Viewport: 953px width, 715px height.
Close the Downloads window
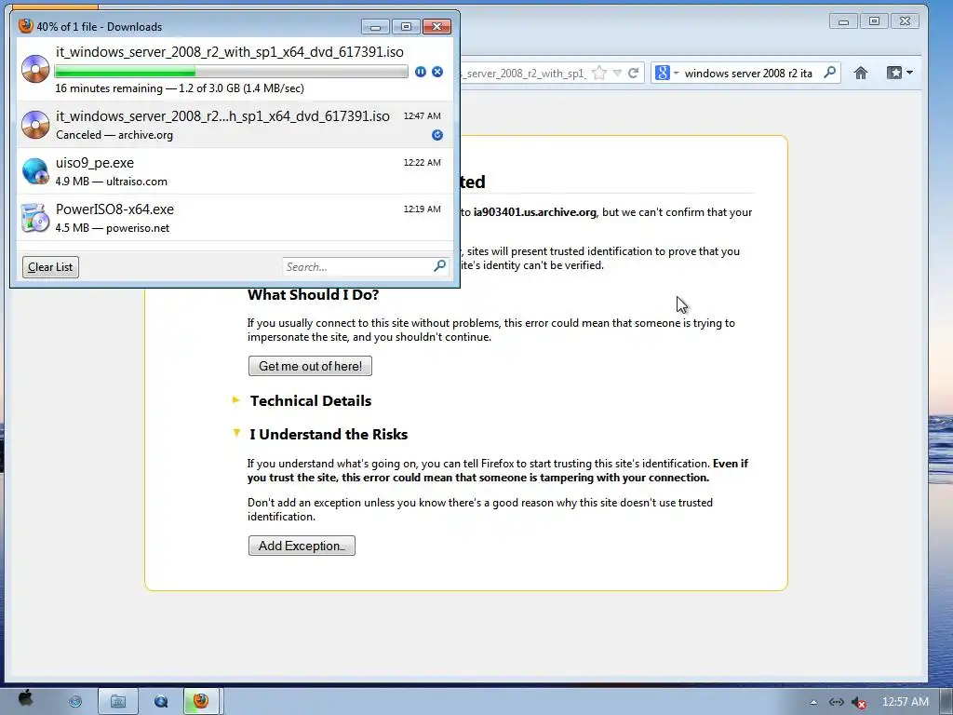[x=437, y=27]
